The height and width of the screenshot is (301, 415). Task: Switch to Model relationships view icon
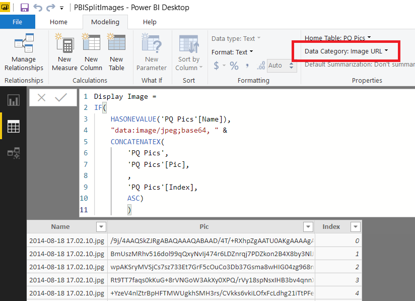[x=14, y=153]
